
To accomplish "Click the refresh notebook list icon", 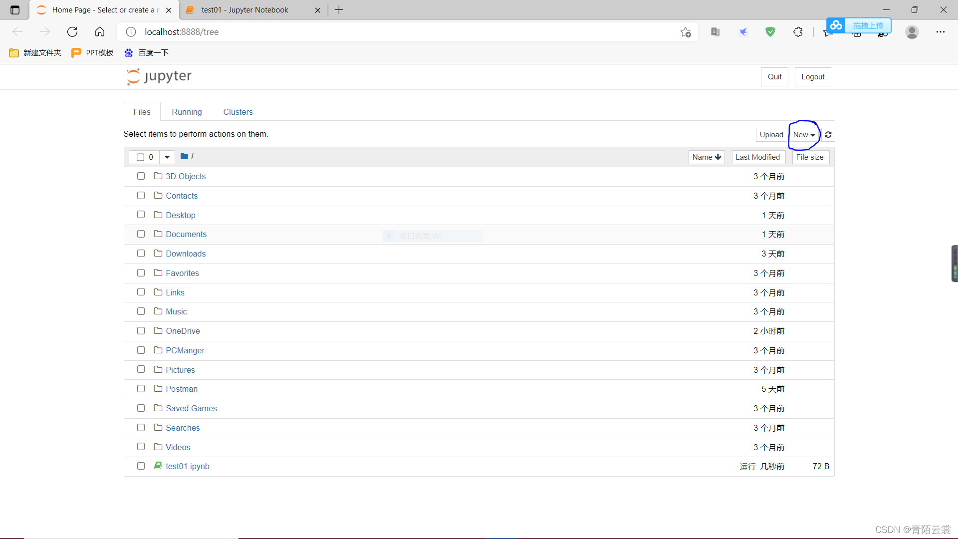I will coord(828,135).
